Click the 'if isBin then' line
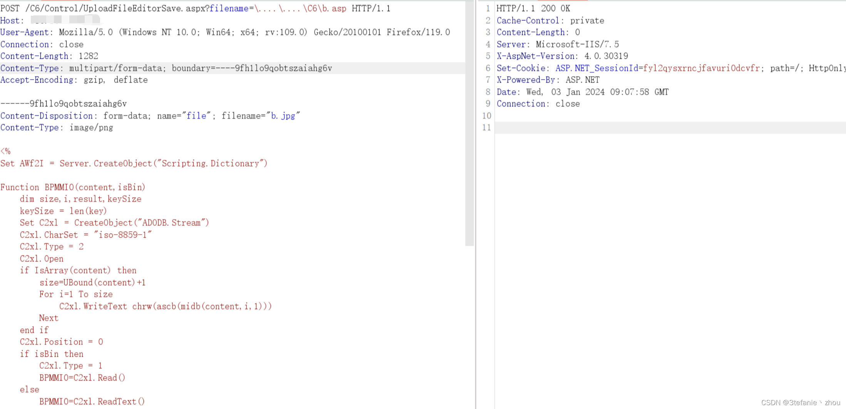Viewport: 846px width, 409px height. [52, 354]
